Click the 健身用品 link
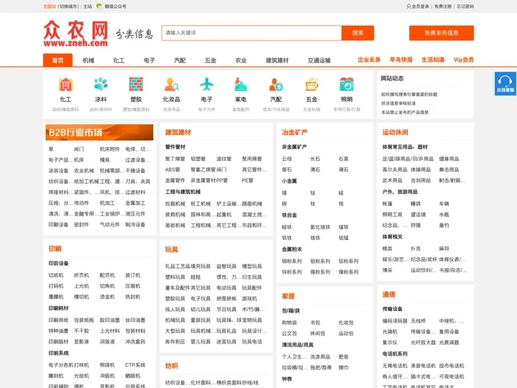This screenshot has width=517, height=388. [x=449, y=159]
